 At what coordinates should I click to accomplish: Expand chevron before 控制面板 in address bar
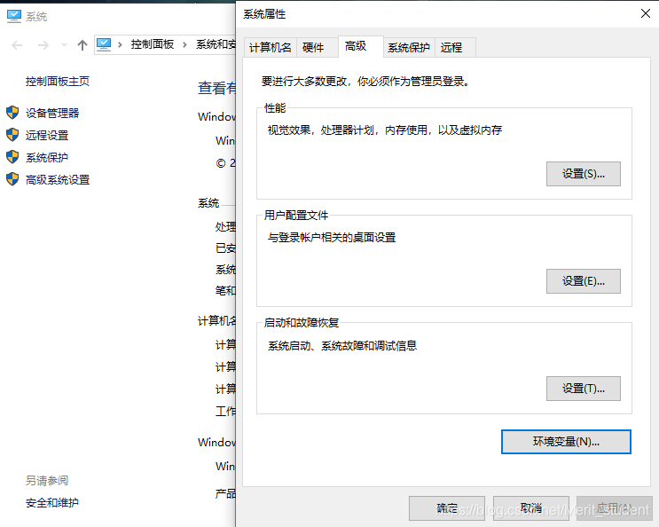tap(121, 44)
